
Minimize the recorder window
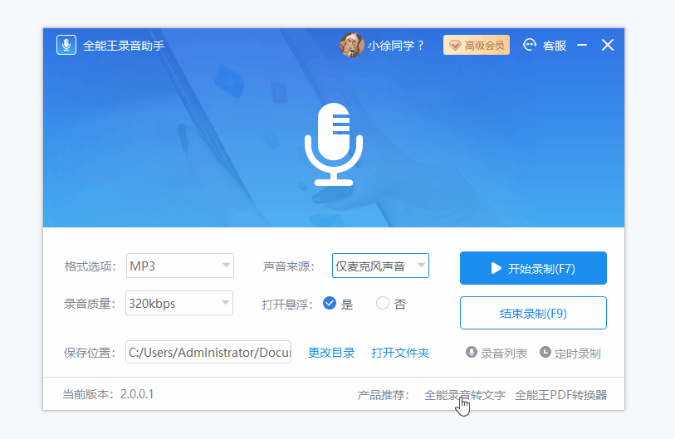[x=582, y=45]
